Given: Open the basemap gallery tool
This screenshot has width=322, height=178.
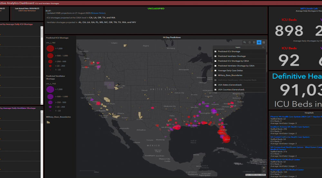Looking at the screenshot, I should click(264, 42).
